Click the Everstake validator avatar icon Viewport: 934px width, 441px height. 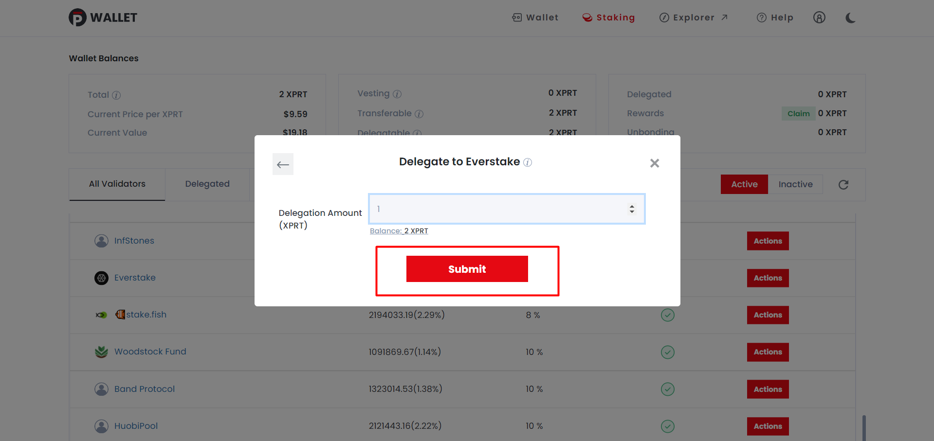pyautogui.click(x=101, y=278)
